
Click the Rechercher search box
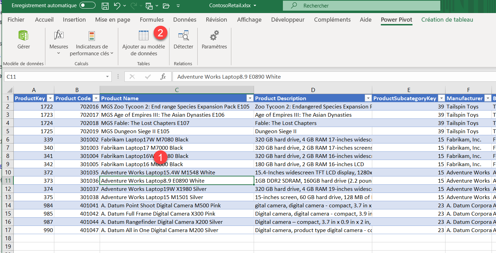[361, 5]
